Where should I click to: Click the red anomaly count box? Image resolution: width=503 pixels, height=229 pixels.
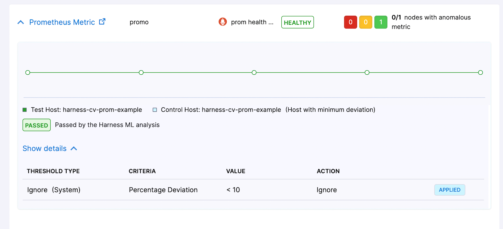point(351,22)
